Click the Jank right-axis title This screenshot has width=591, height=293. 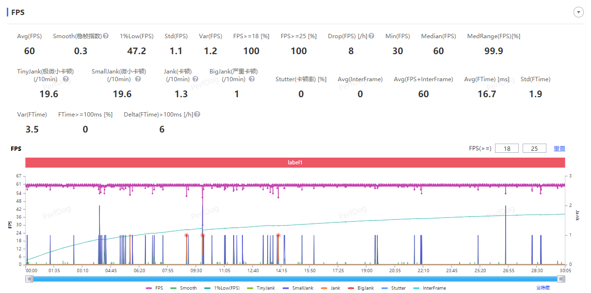pos(577,215)
